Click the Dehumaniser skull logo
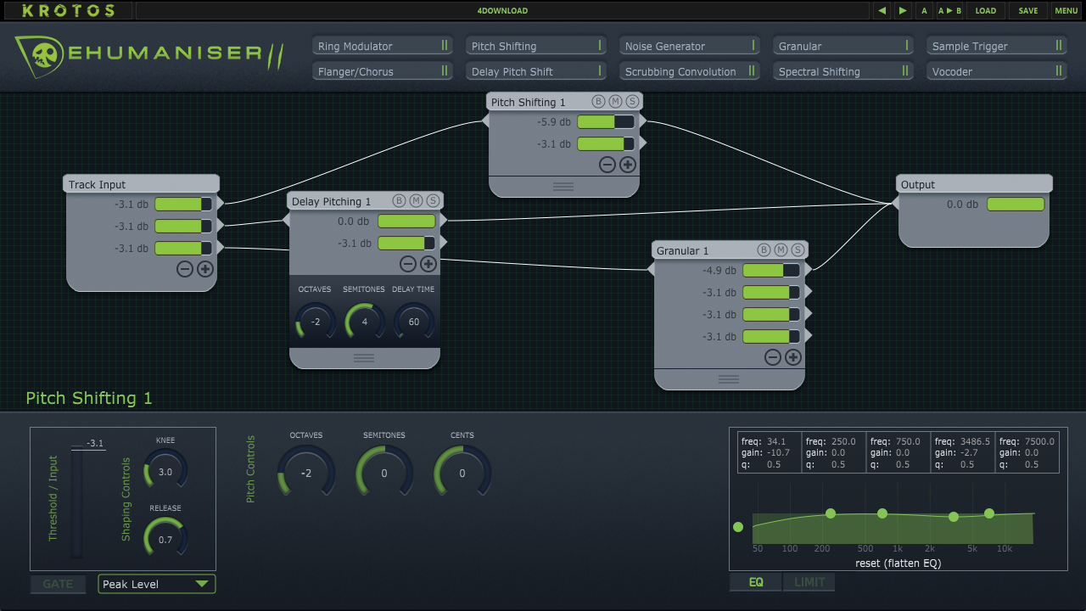Screen dimensions: 1086x611 click(x=39, y=56)
